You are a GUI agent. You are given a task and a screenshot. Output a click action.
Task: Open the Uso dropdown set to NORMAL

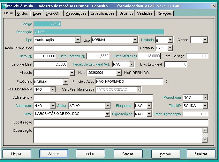135,40
